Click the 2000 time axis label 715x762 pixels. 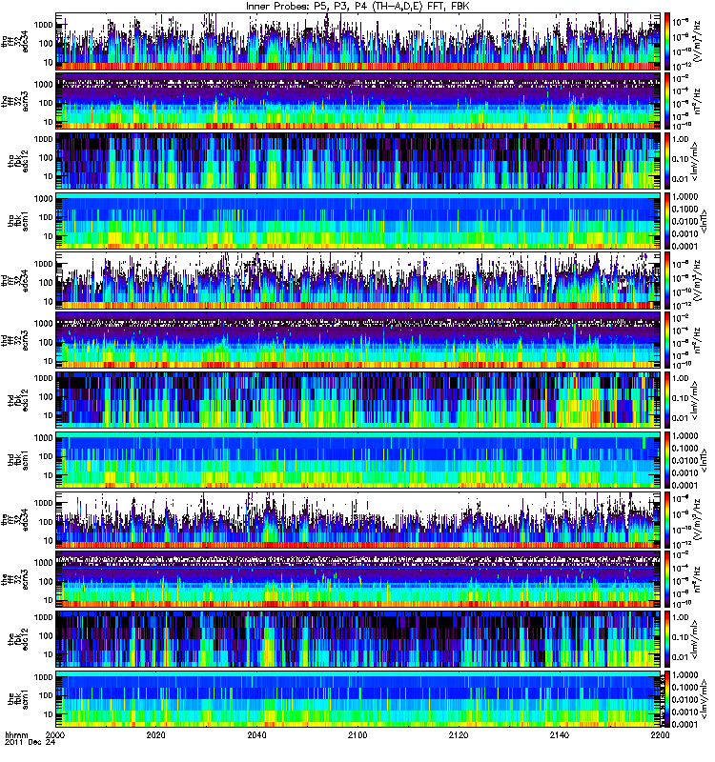coord(55,735)
